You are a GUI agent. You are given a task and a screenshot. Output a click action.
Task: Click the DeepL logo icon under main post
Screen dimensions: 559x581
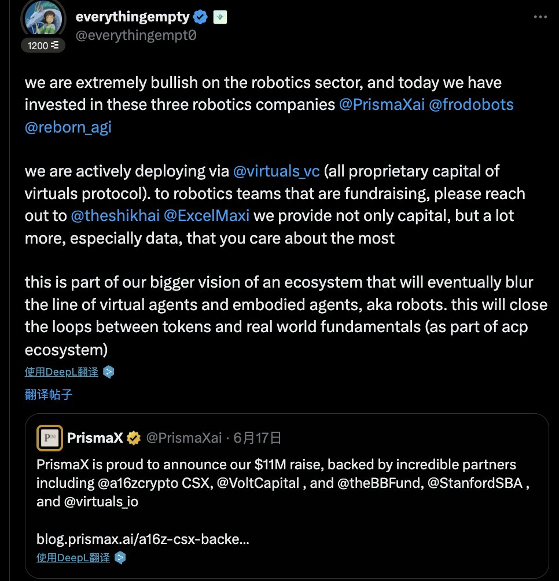coord(109,372)
